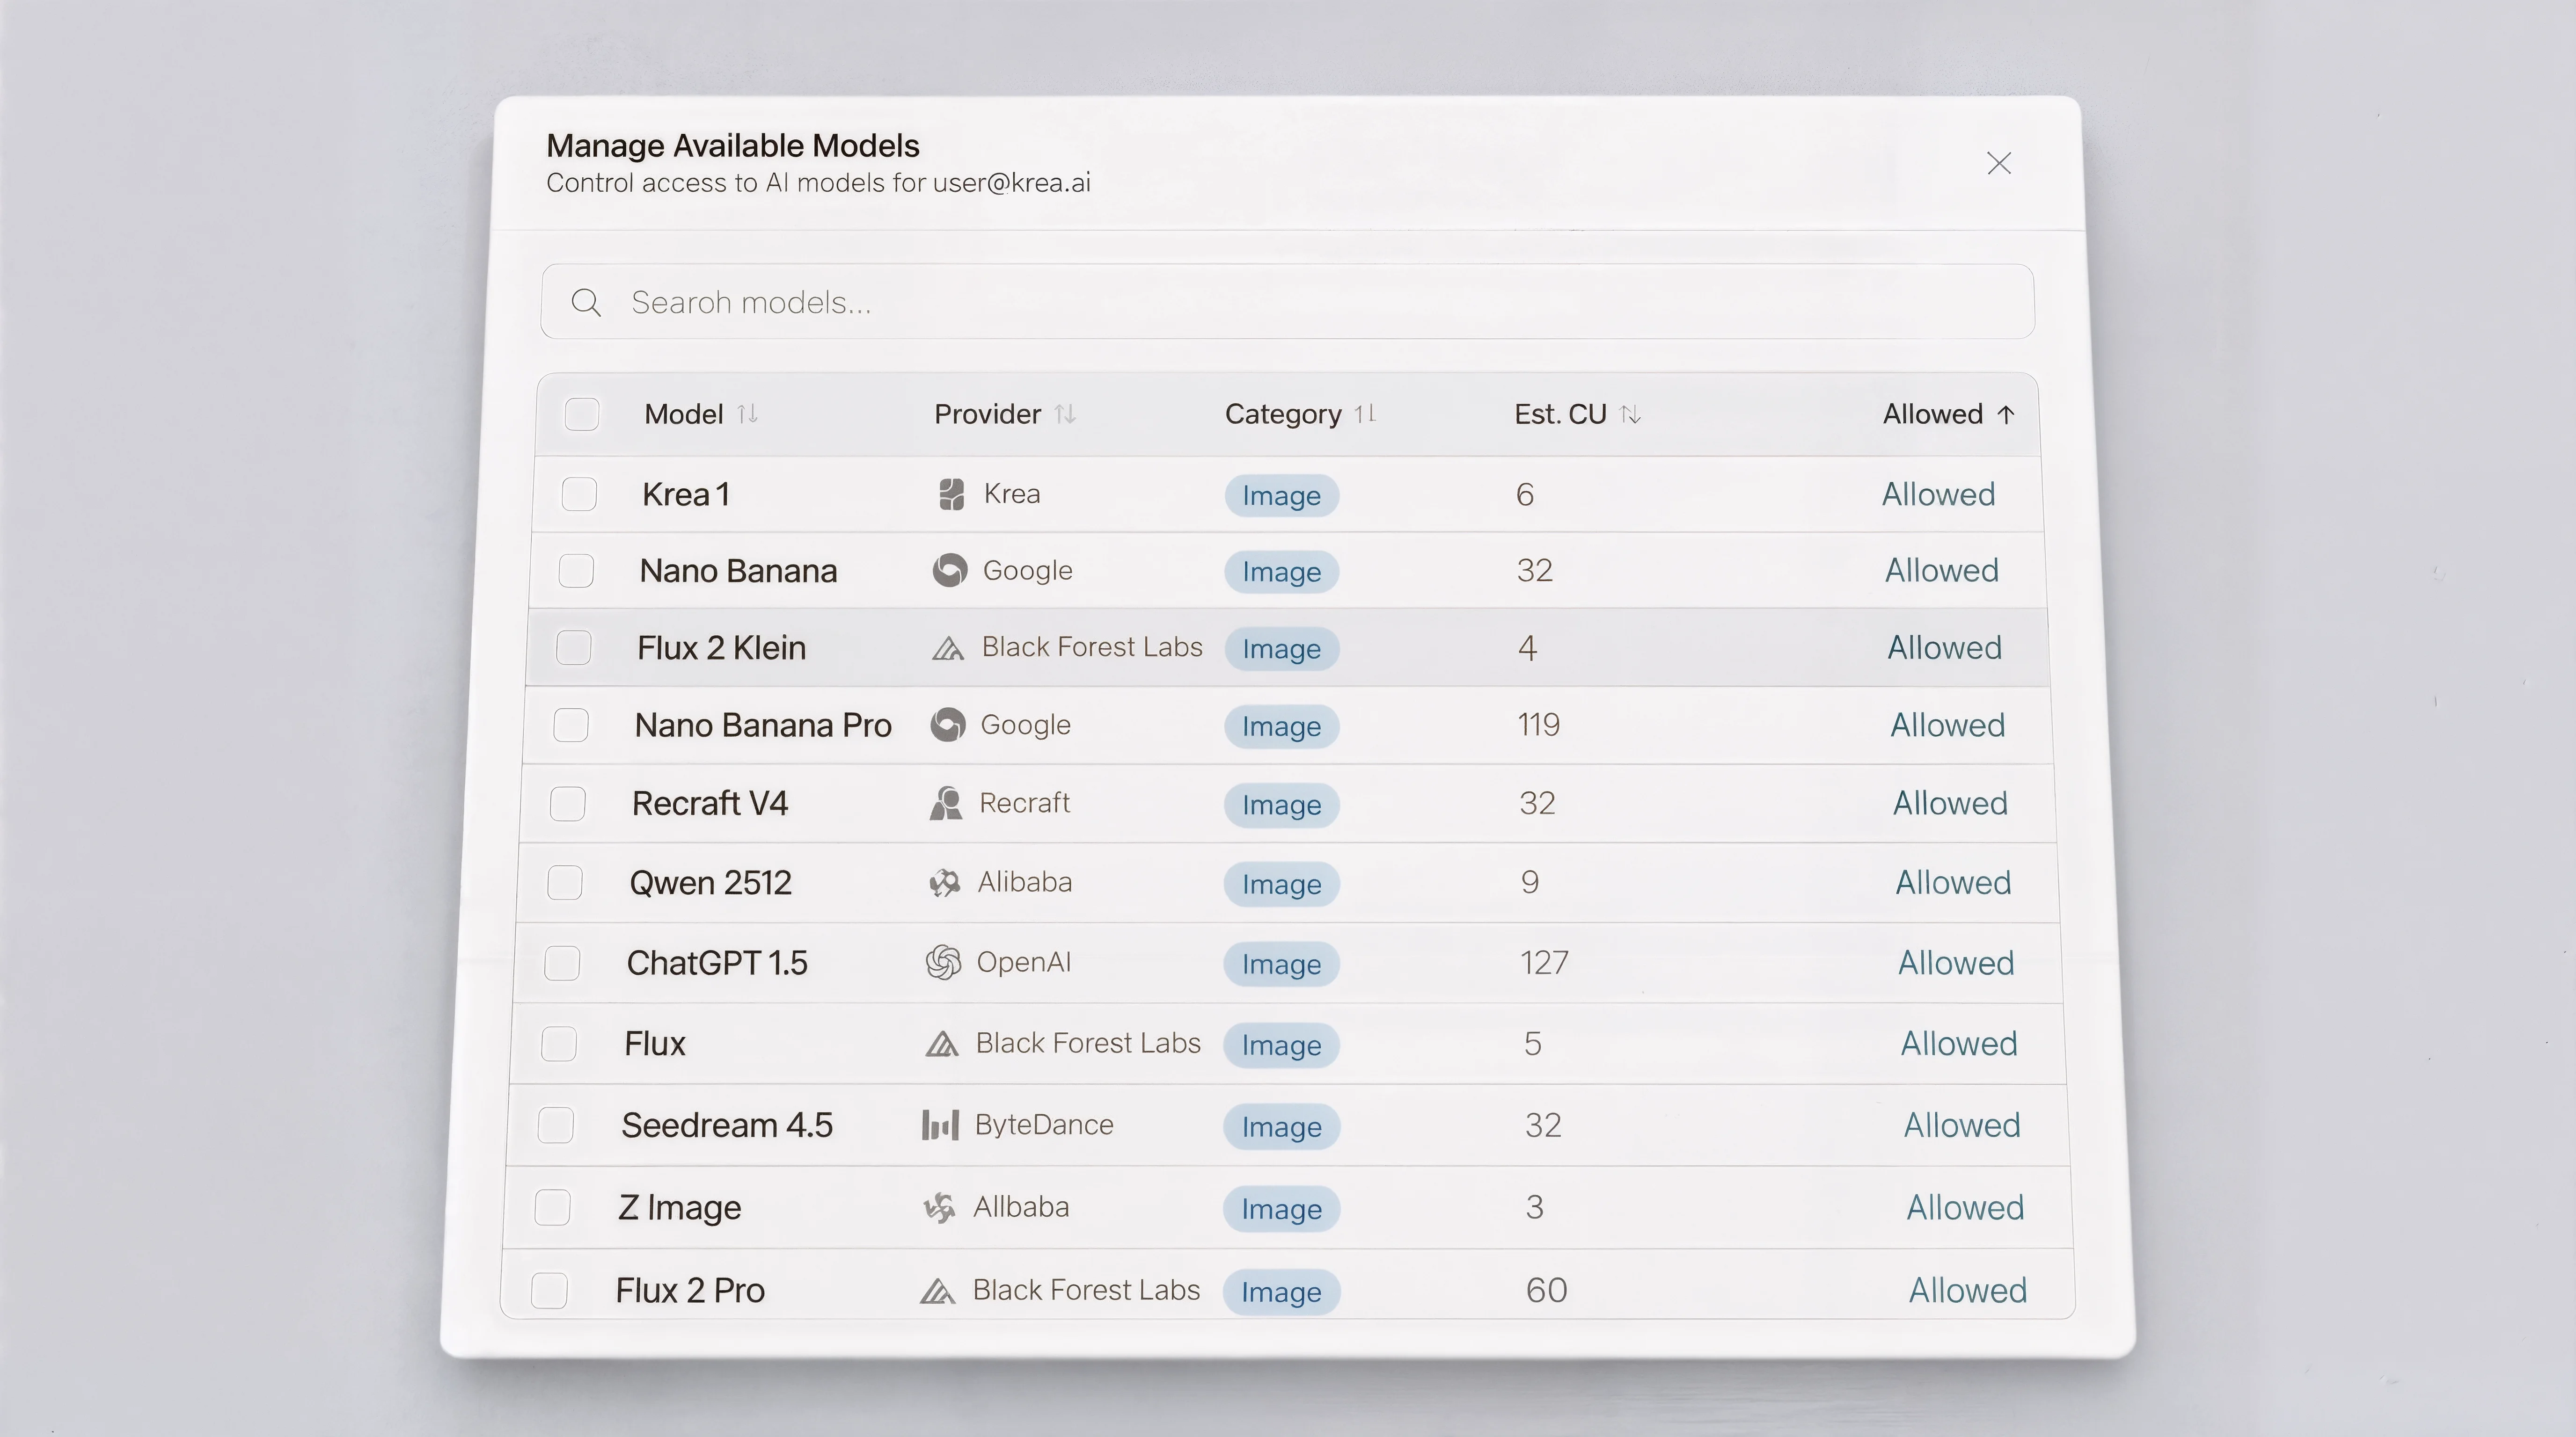Click the Krea provider logo icon
Viewport: 2576px width, 1437px height.
pyautogui.click(x=952, y=494)
